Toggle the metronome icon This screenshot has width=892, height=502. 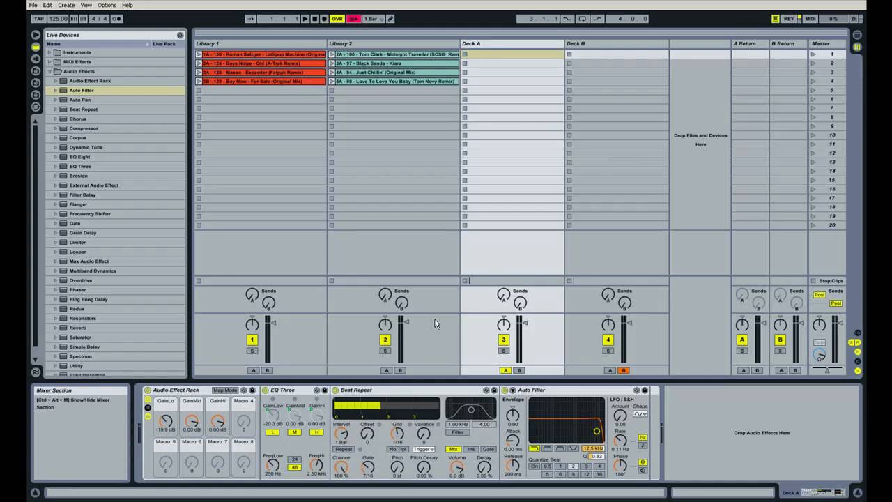click(x=116, y=19)
